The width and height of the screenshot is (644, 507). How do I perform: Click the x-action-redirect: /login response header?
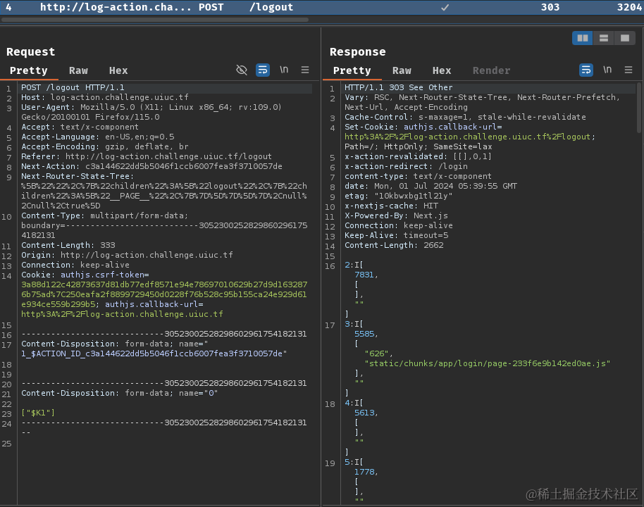click(406, 166)
